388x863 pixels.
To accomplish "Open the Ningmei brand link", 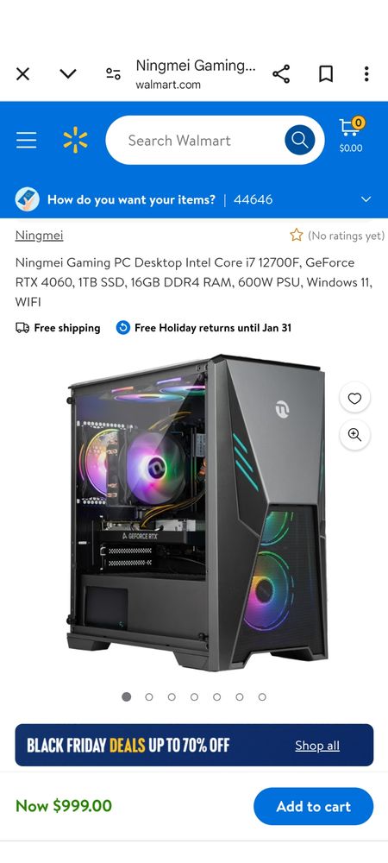I will tap(39, 236).
